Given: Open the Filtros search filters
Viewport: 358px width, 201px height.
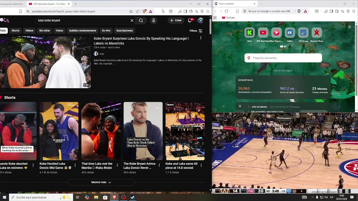Looking at the screenshot, I should tap(196, 31).
